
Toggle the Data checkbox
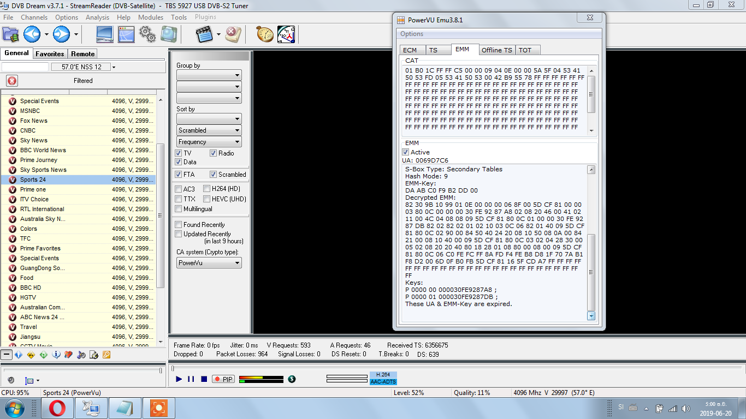[x=179, y=162]
